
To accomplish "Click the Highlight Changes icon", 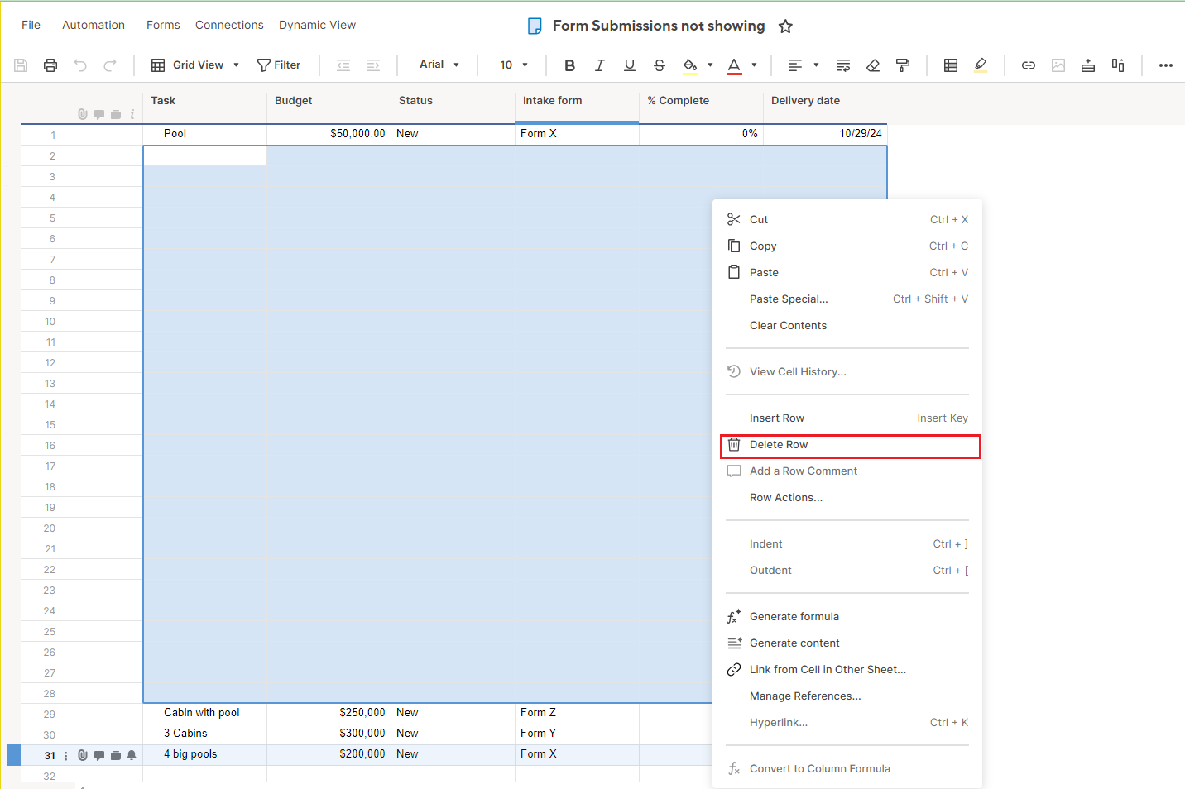I will tap(981, 65).
